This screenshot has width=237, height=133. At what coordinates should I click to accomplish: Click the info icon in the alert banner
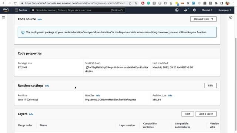pyautogui.click(x=23, y=32)
